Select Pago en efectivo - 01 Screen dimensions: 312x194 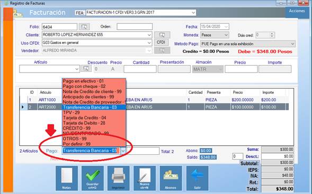click(x=94, y=81)
